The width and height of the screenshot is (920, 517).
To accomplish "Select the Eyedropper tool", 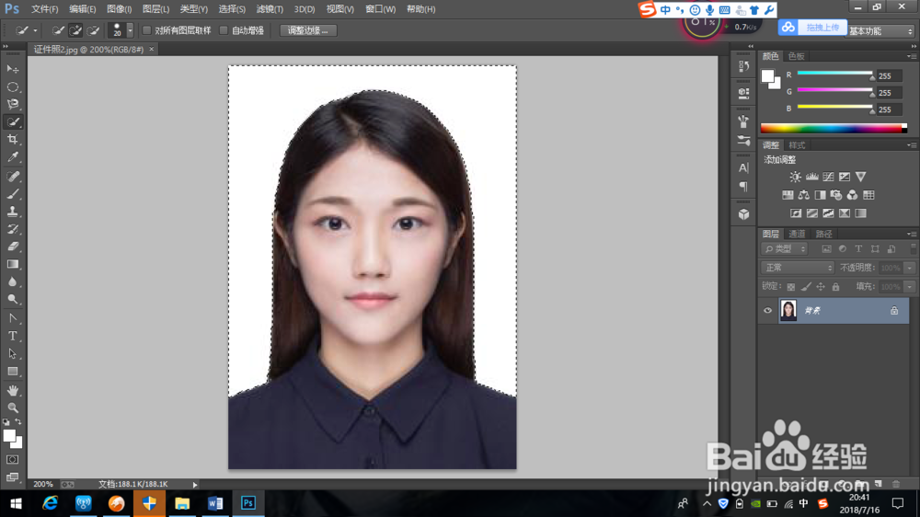I will click(12, 157).
